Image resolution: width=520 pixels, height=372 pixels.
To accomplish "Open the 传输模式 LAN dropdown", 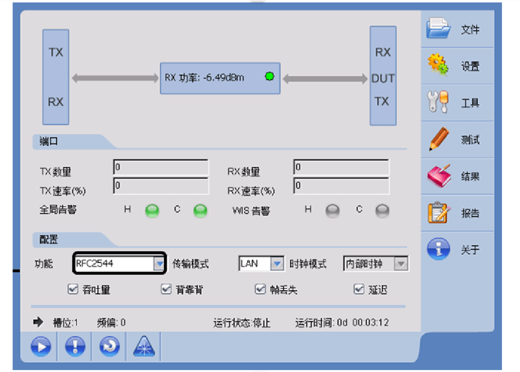I will [x=277, y=264].
